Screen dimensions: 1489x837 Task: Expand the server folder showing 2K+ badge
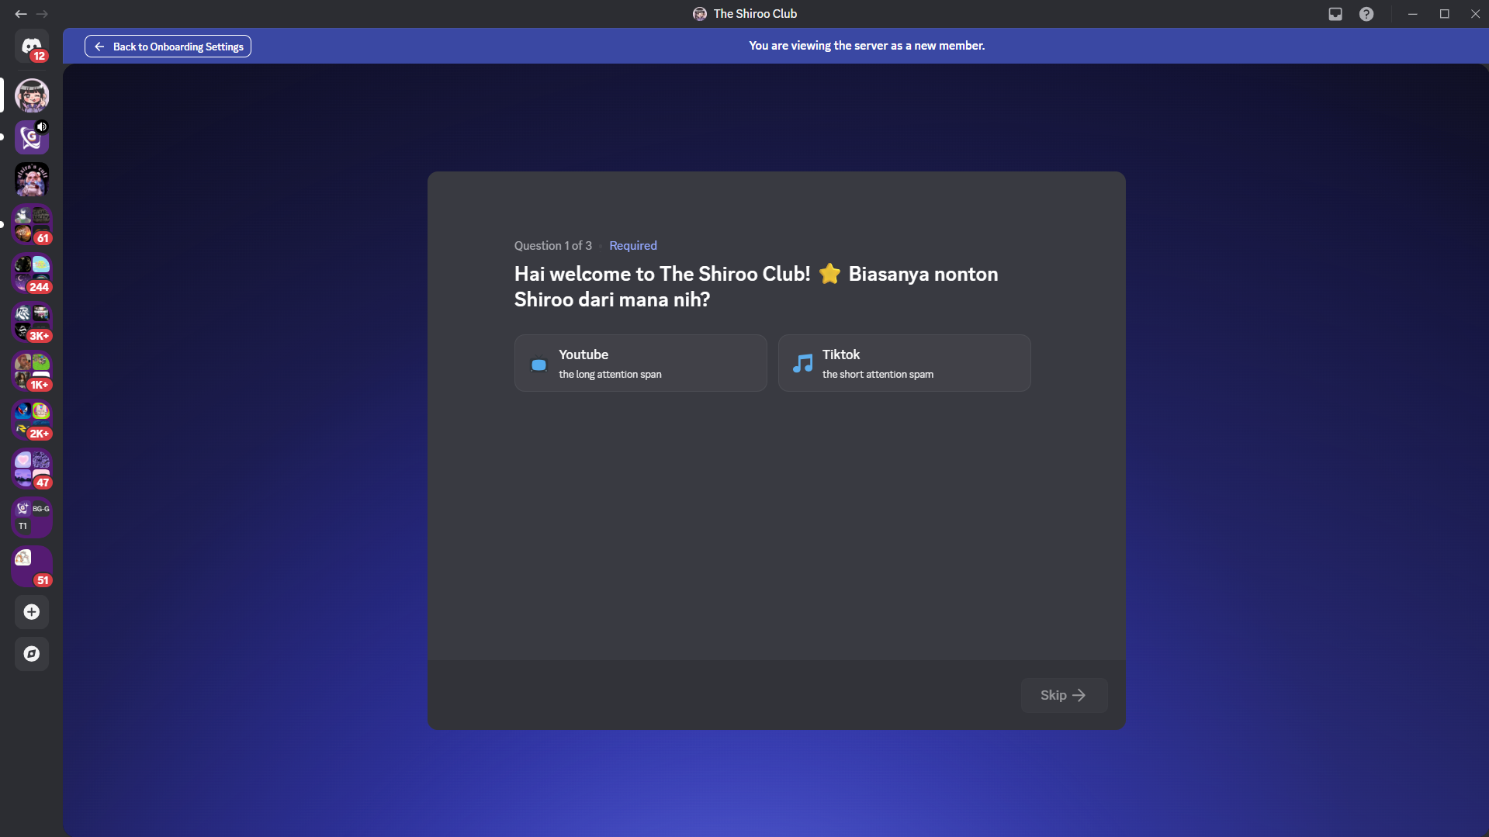(32, 420)
